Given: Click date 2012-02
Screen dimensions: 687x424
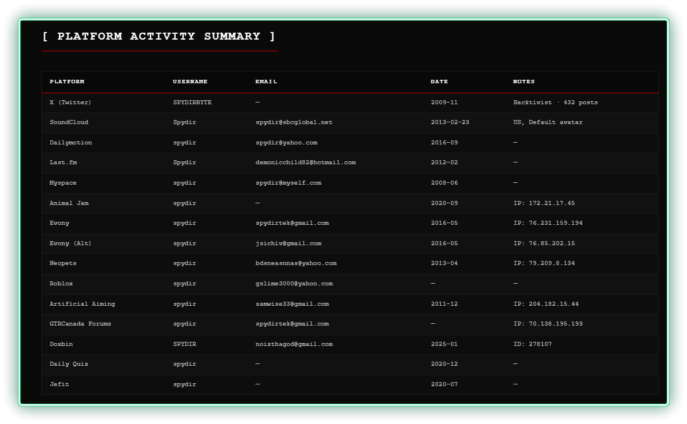Looking at the screenshot, I should click(444, 162).
